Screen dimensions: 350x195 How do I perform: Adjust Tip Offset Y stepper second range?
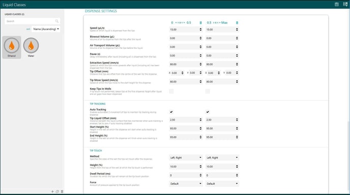(x=237, y=73)
